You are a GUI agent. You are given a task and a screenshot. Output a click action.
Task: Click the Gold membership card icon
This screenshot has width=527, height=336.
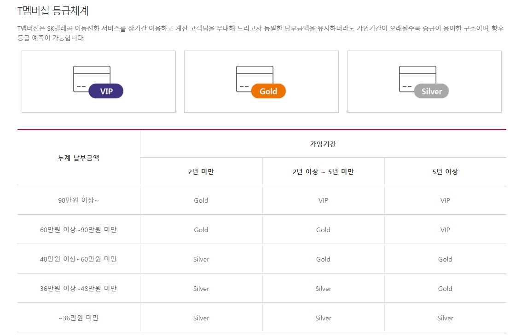point(261,82)
